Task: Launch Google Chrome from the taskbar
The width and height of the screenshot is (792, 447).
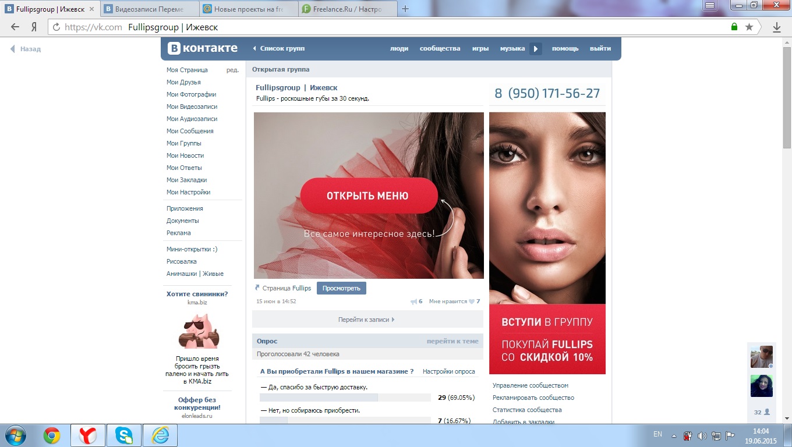Action: tap(52, 435)
